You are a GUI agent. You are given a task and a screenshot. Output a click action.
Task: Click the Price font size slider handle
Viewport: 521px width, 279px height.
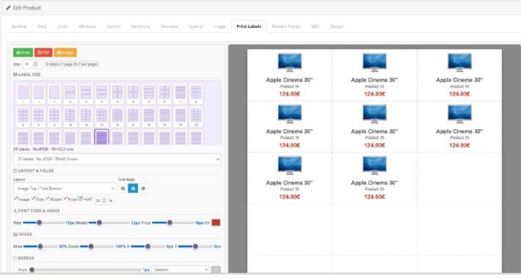click(170, 222)
